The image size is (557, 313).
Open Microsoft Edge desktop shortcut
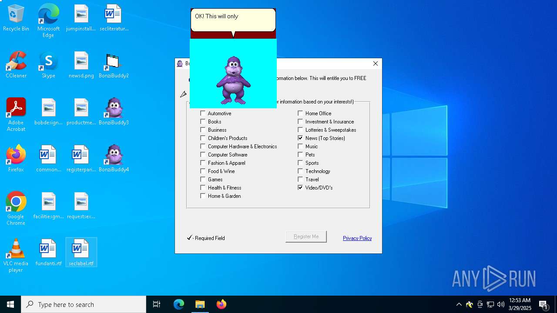pos(48,21)
